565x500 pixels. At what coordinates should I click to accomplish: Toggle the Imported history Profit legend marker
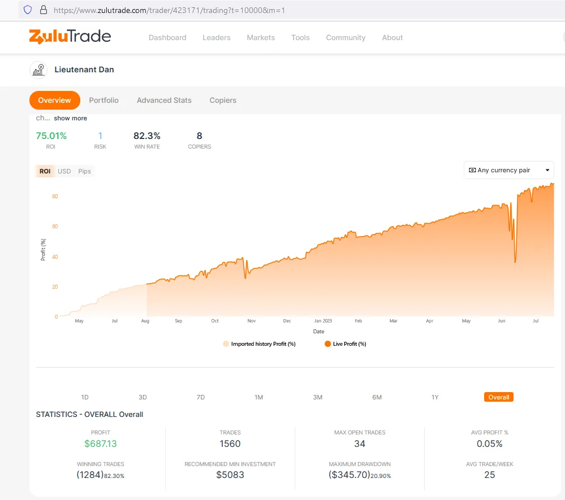point(226,344)
